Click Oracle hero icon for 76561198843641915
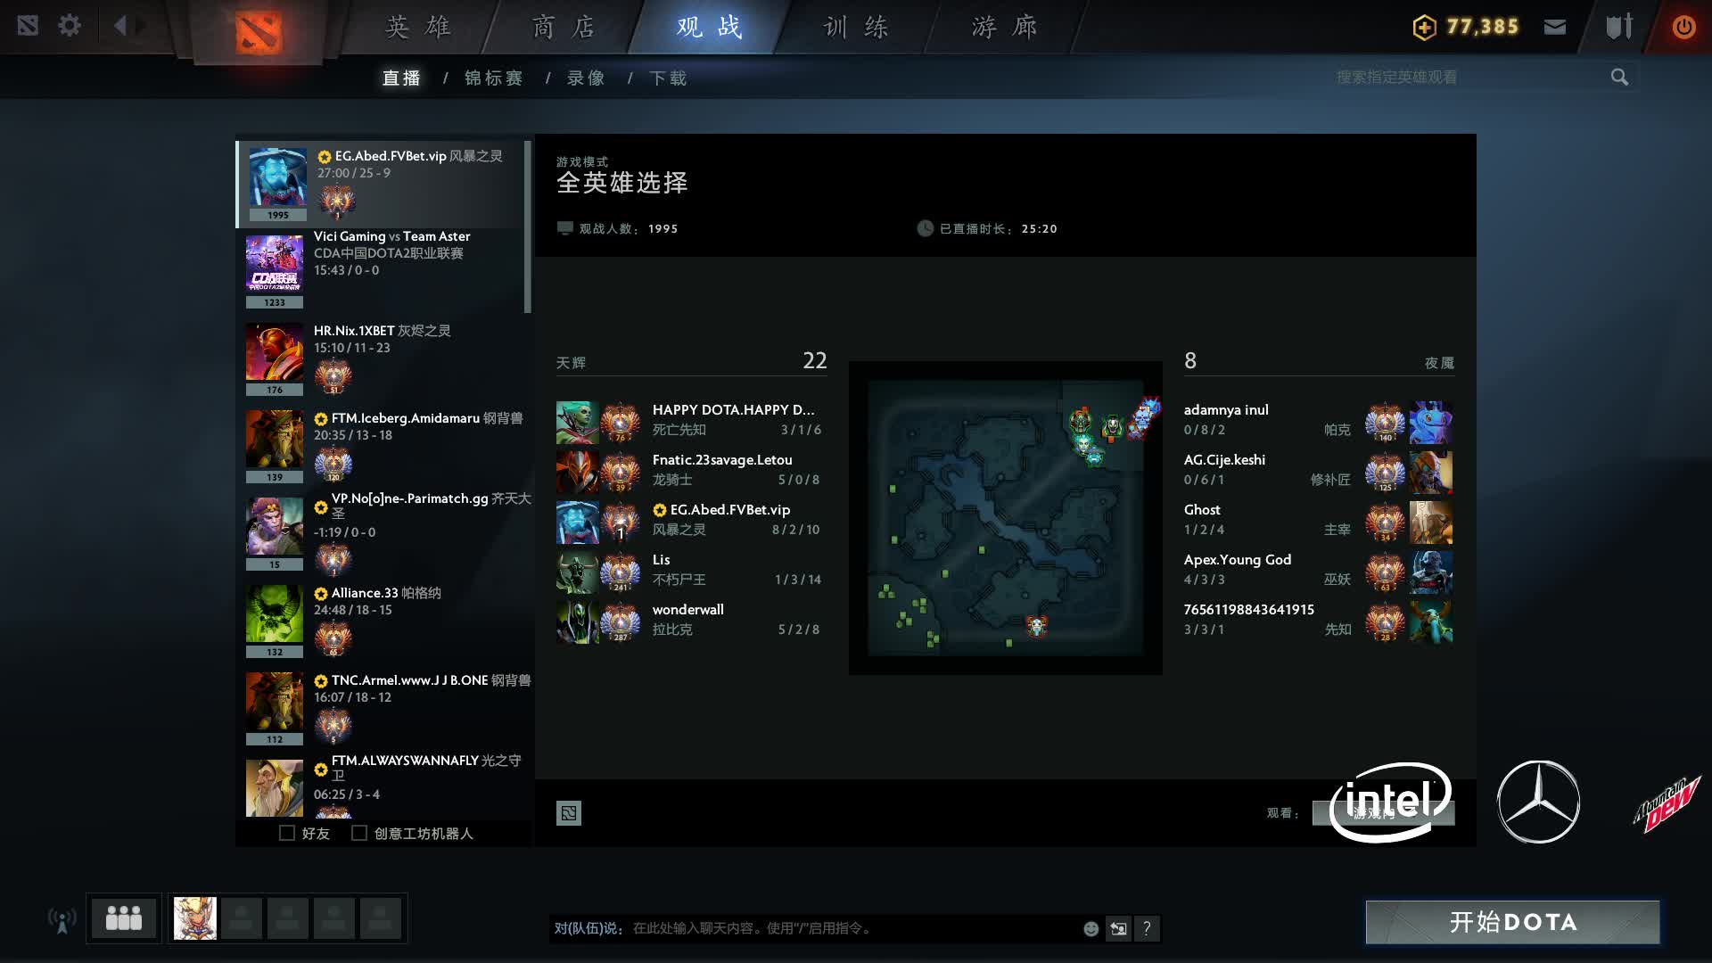 [1431, 622]
